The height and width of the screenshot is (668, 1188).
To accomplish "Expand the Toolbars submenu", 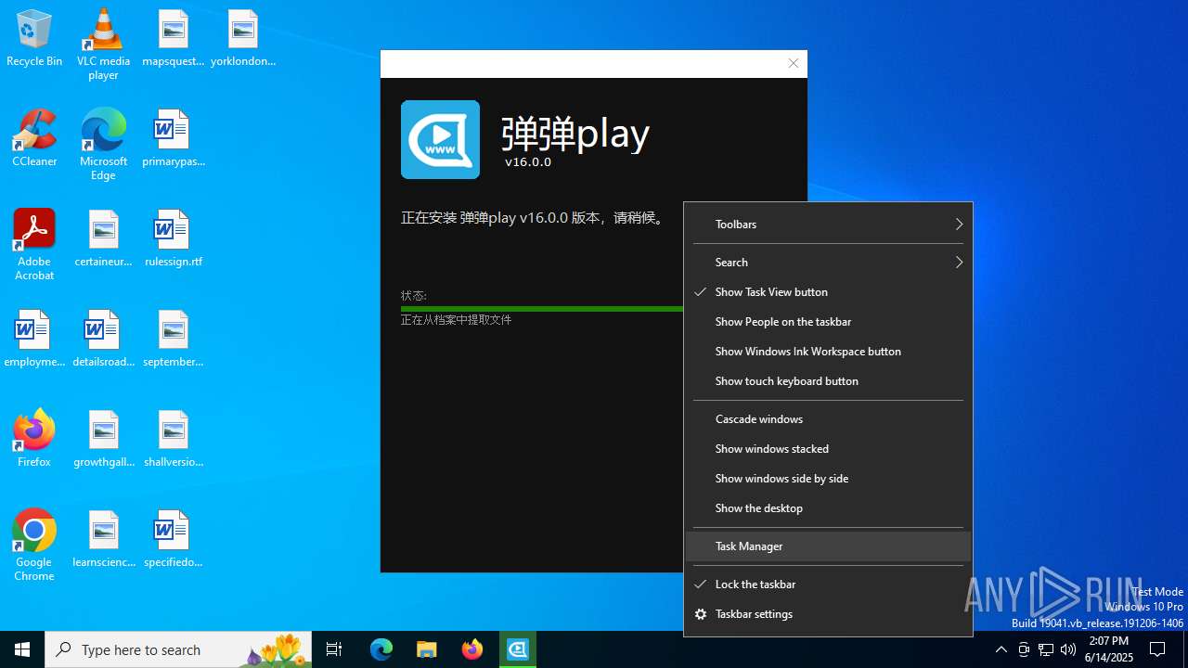I will tap(828, 224).
